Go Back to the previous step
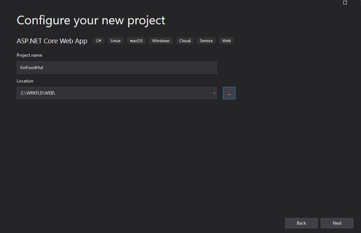Viewport: 361px width, 233px height. point(301,223)
